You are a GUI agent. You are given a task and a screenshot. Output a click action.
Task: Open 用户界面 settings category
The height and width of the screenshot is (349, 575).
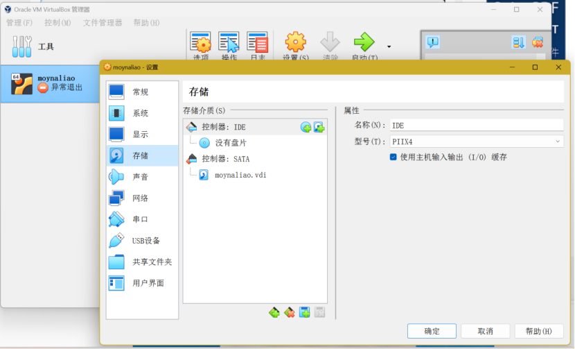point(142,283)
